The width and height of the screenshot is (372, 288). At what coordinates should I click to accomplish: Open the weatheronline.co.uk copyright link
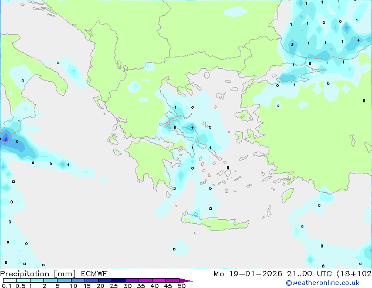click(323, 283)
